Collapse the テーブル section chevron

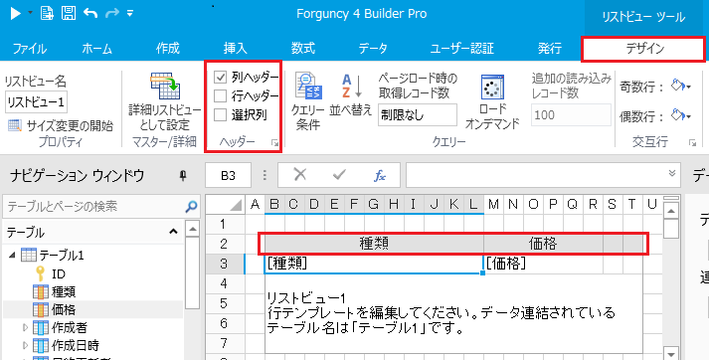coord(173,232)
